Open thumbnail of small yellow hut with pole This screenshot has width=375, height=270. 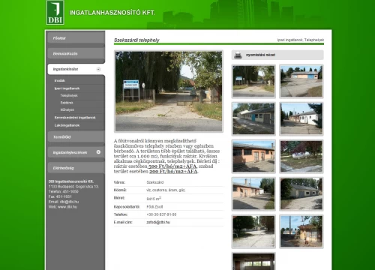point(301,231)
